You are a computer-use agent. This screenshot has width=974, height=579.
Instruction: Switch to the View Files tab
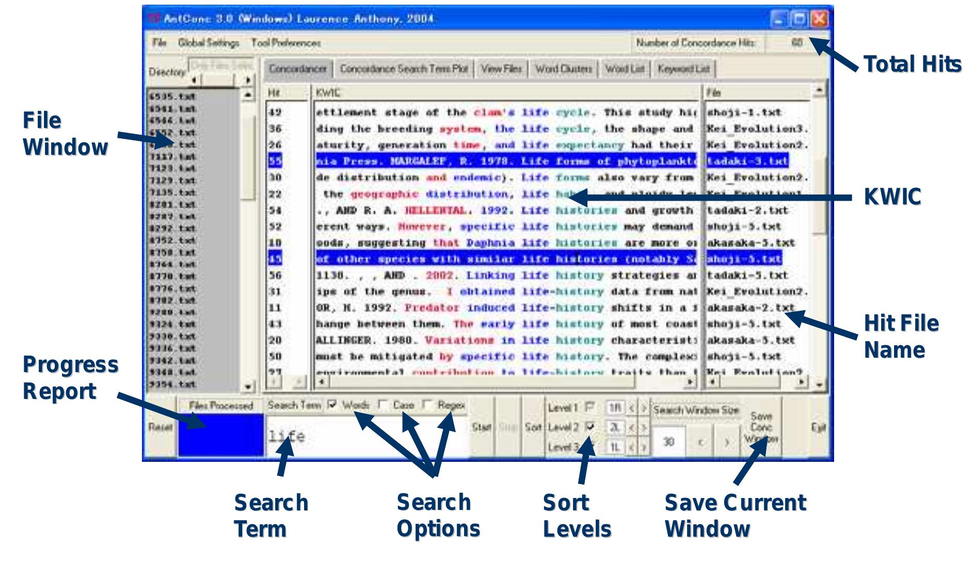(x=501, y=69)
